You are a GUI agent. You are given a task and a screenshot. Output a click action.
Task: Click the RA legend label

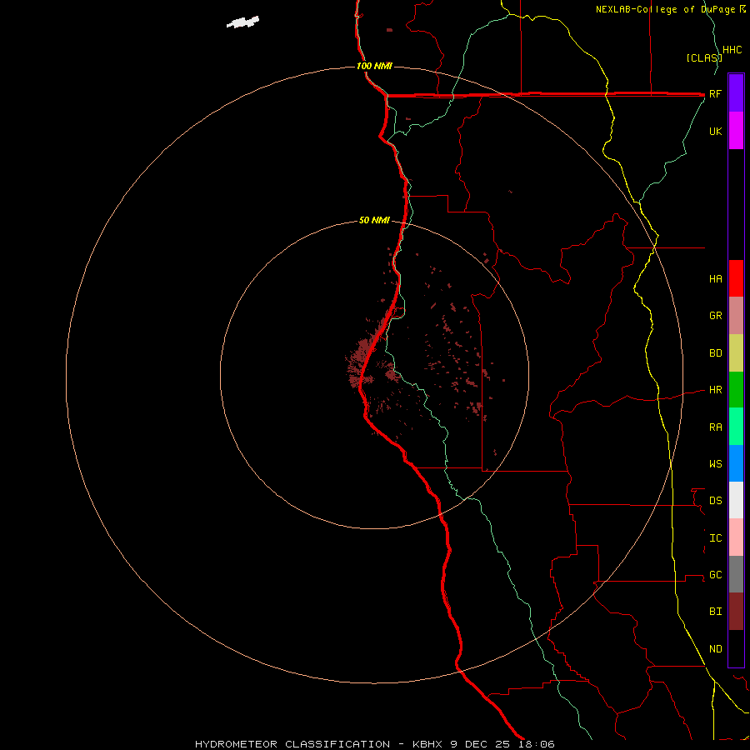(716, 427)
